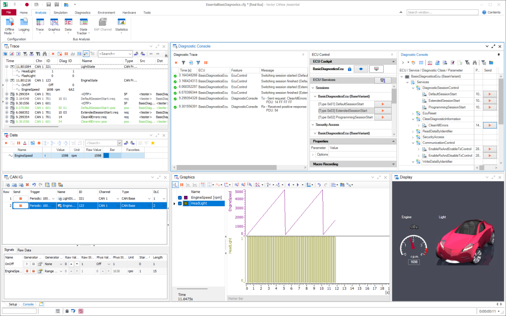506x316 pixels.
Task: Click the EngineSpeed bar in Data window
Action: [112, 156]
